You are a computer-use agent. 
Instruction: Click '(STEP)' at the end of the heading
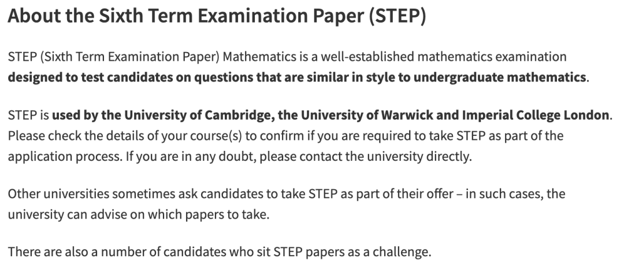pyautogui.click(x=397, y=16)
